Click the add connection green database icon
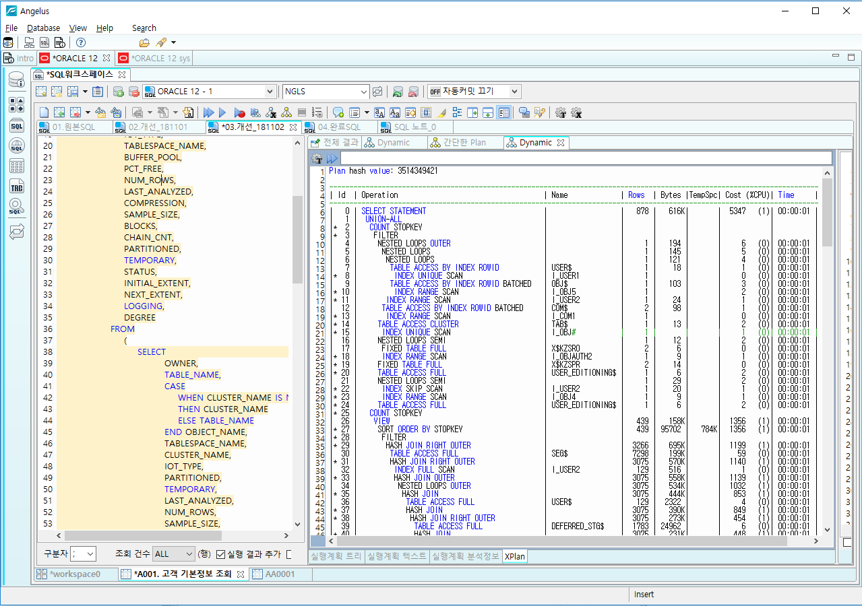The image size is (862, 606). coord(118,92)
